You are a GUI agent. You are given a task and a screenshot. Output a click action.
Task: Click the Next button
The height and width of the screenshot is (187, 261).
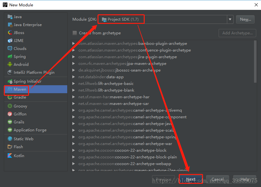point(191,179)
